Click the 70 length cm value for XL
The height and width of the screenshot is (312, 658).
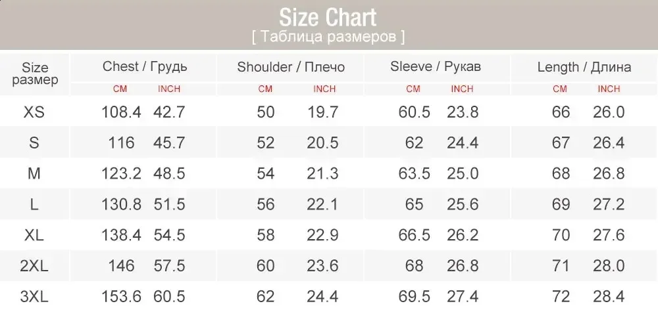pos(561,235)
